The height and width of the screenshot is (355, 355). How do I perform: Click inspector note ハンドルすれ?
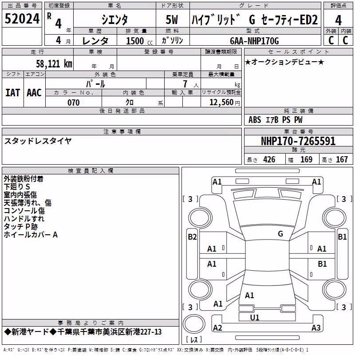click(24, 218)
